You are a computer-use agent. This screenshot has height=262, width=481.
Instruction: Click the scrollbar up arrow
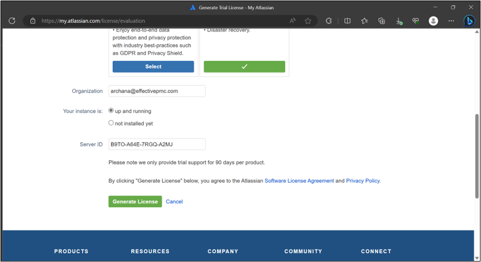[x=477, y=32]
